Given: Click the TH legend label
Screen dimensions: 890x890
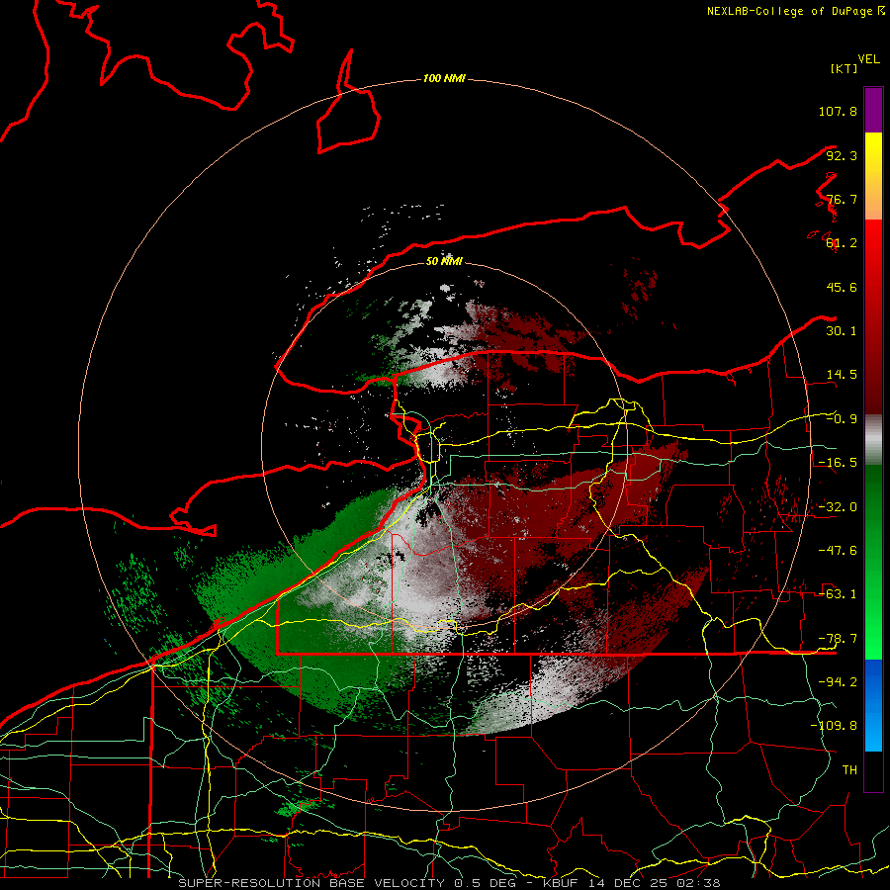Looking at the screenshot, I should coord(849,770).
